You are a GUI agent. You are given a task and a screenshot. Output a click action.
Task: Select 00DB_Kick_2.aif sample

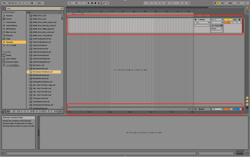tap(44, 16)
